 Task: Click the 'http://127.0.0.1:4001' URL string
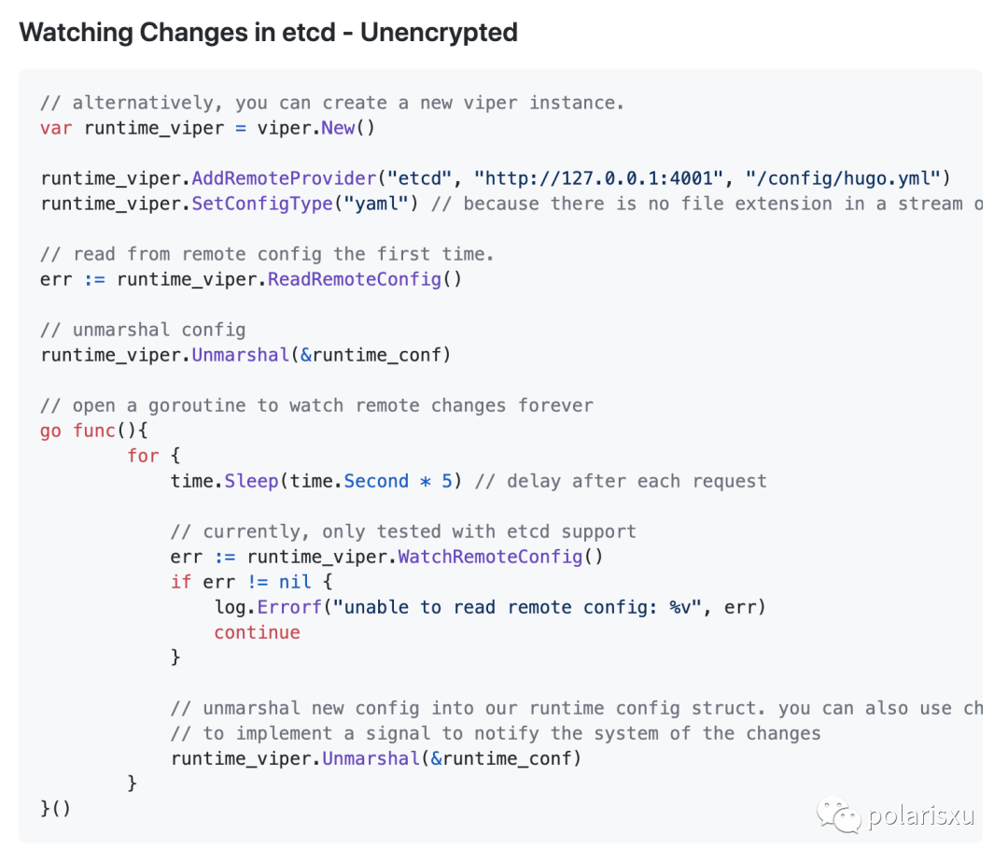[x=598, y=178]
